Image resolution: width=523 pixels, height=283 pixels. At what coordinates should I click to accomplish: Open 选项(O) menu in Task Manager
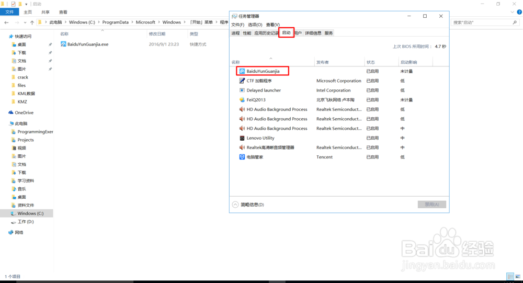[255, 25]
